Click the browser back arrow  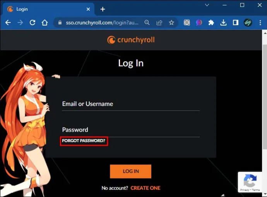click(x=8, y=22)
